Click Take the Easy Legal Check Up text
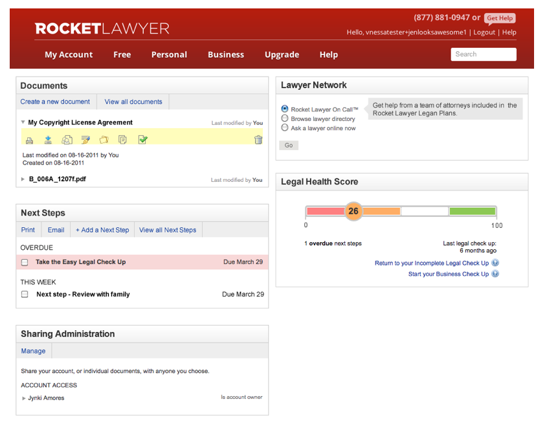Screen dimensions: 547x426 click(80, 262)
